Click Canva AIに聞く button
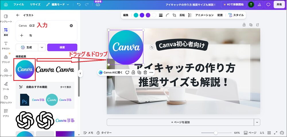This screenshot has width=287, height=137. (x=111, y=72)
